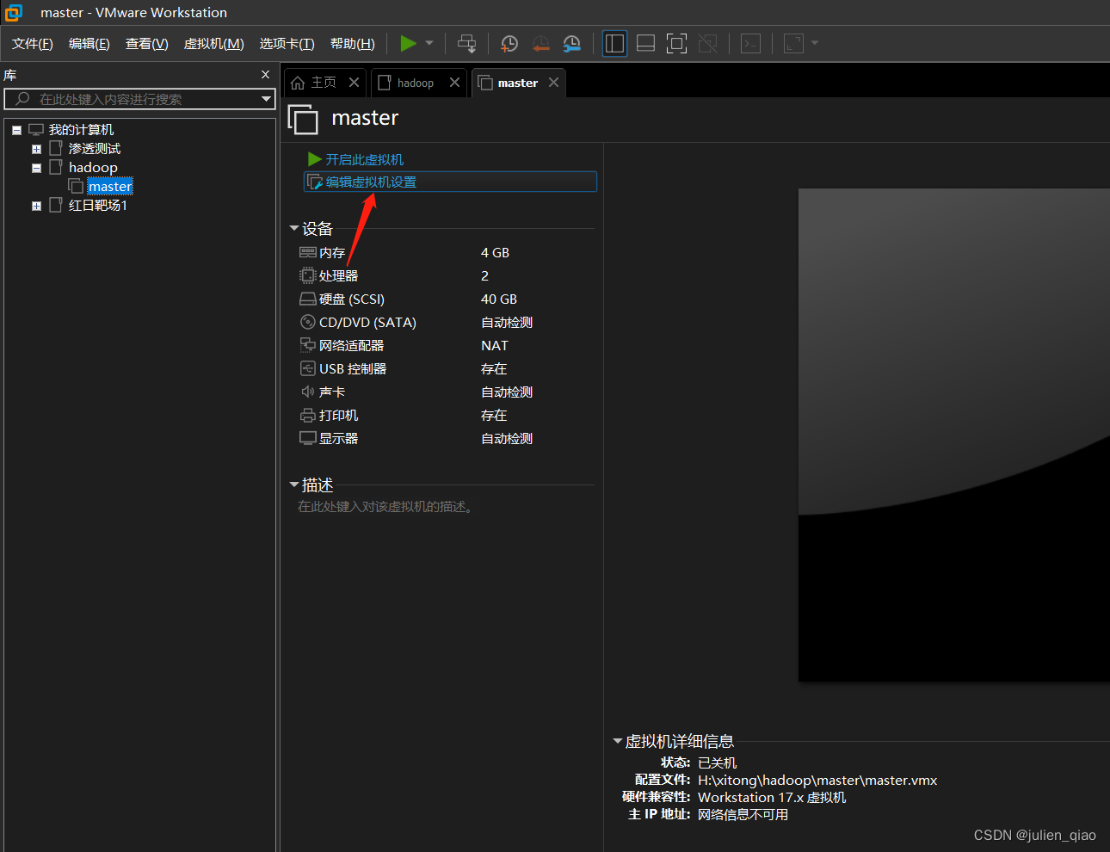Screen dimensions: 1110x852
Task: Collapse the 虚拟机详细信息 section
Action: (617, 741)
